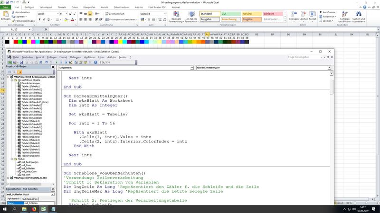Toggle Design Mode in VBA toolbar

pyautogui.click(x=70, y=62)
